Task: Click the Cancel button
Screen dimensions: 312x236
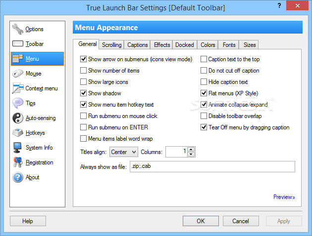Action: 241,221
